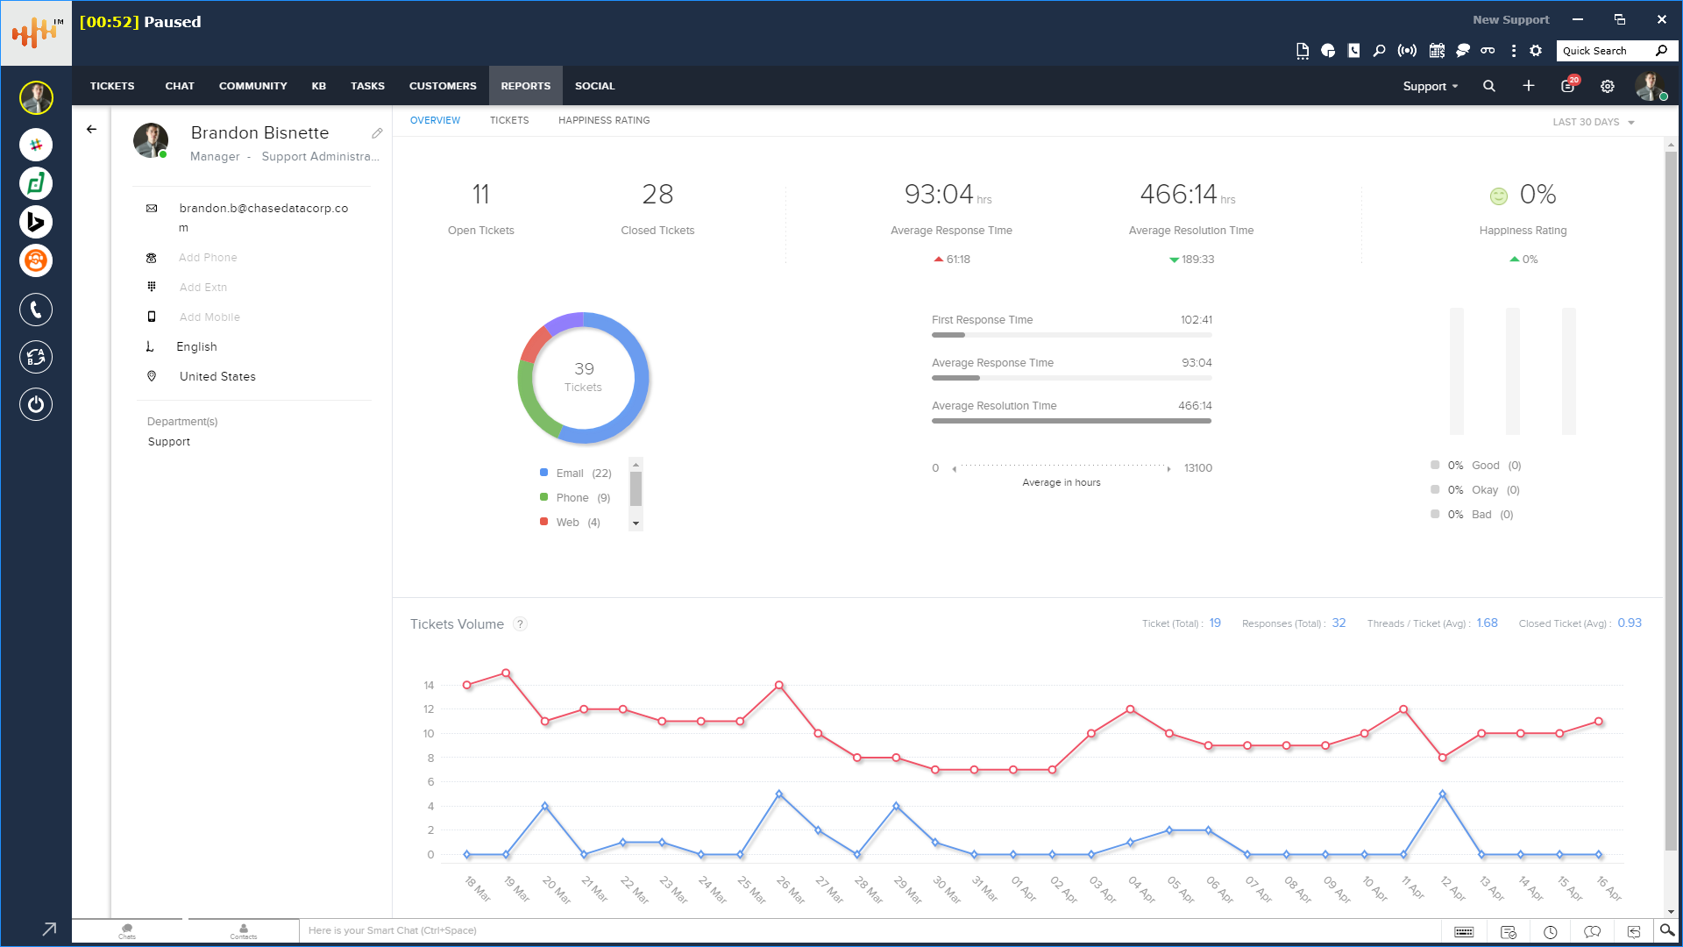1683x947 pixels.
Task: Open the Customers menu
Action: coord(443,86)
